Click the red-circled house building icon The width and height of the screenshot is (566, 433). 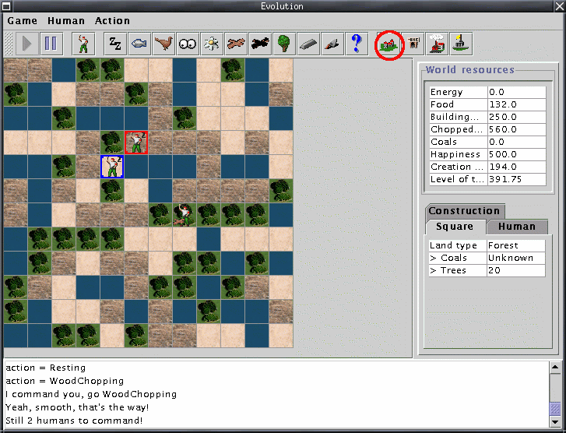[389, 44]
